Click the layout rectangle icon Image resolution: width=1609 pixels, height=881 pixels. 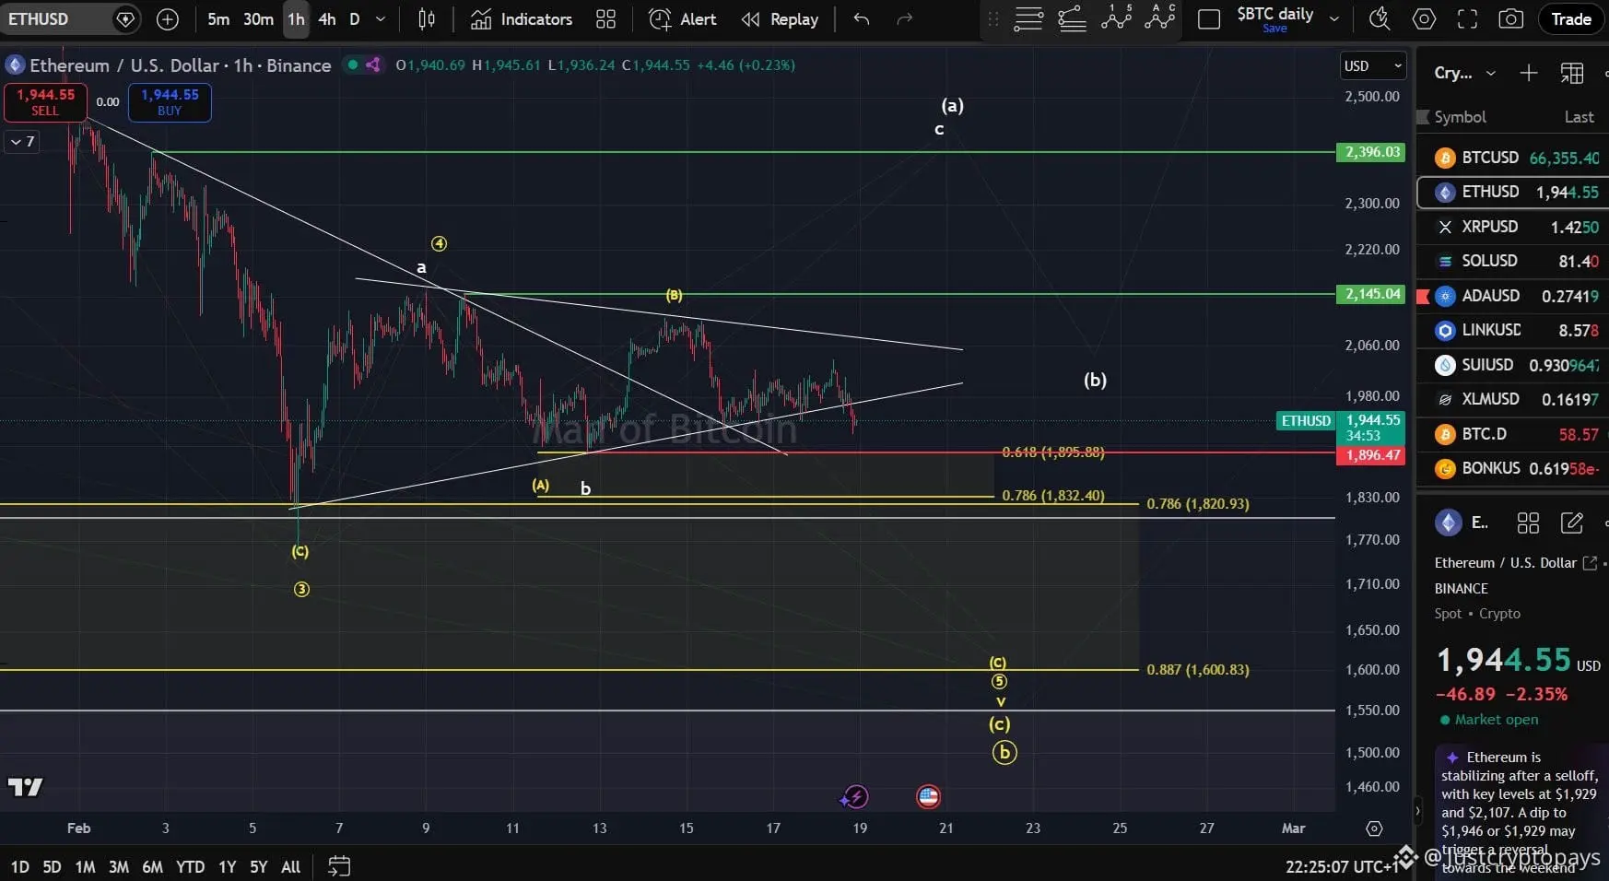pyautogui.click(x=1209, y=19)
